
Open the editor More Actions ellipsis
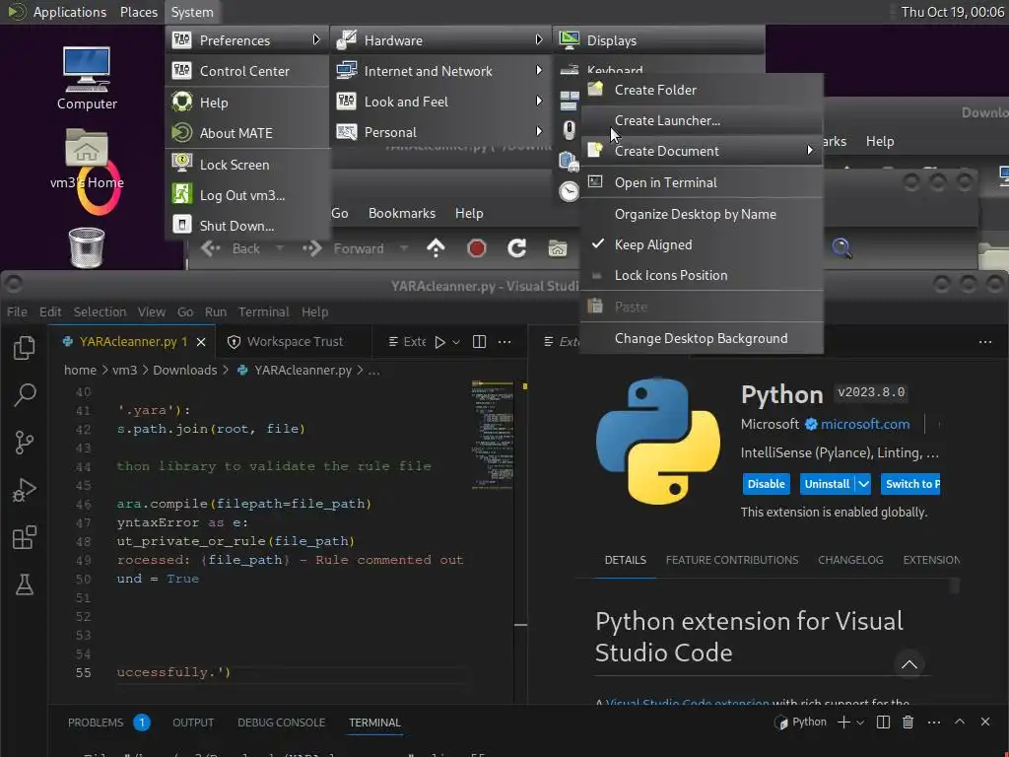pyautogui.click(x=504, y=342)
